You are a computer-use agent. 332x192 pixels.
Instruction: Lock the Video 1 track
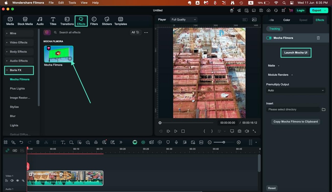tap(7, 181)
